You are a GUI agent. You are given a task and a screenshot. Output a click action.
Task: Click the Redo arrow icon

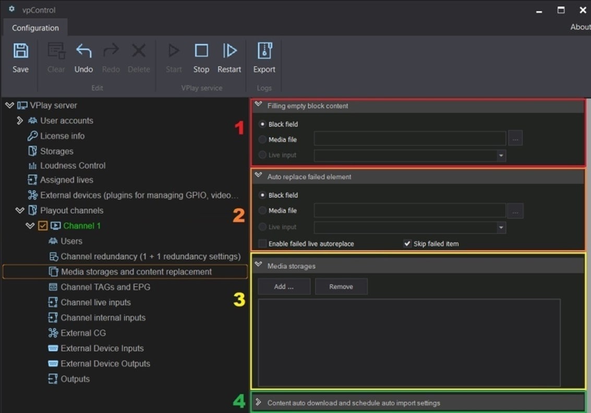pos(111,51)
